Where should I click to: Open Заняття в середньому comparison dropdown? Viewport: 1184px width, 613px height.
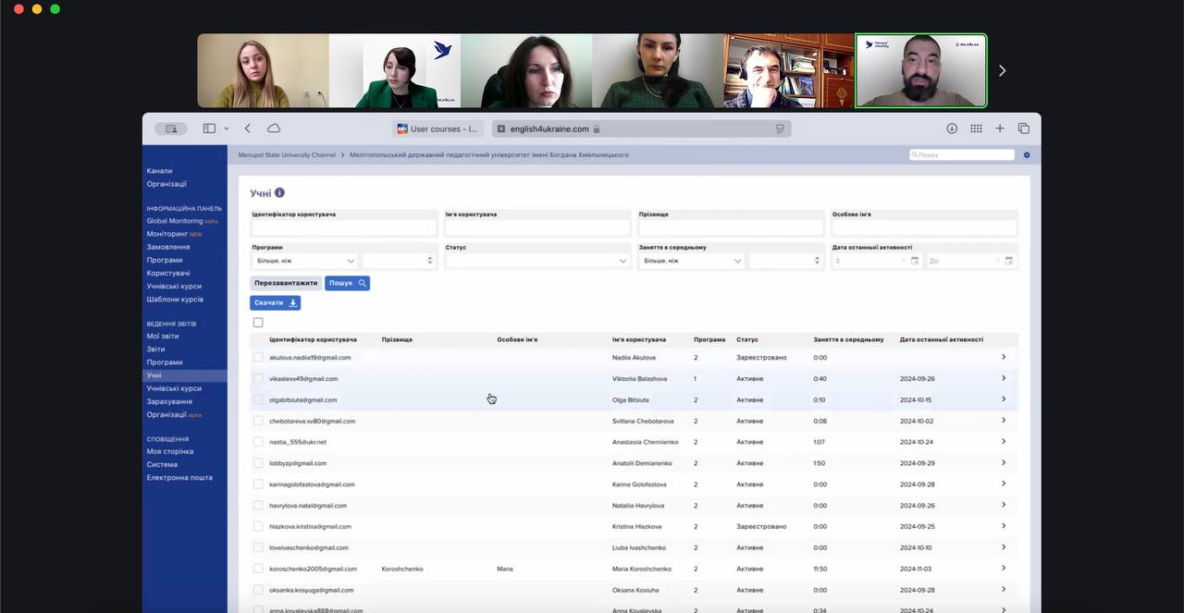691,261
